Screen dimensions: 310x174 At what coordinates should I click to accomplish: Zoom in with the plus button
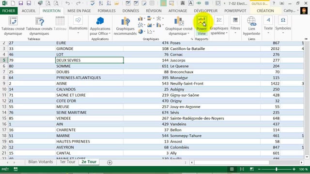(x=294, y=169)
